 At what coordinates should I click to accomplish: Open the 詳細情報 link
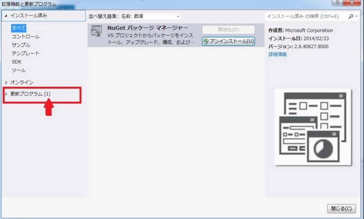coord(278,55)
